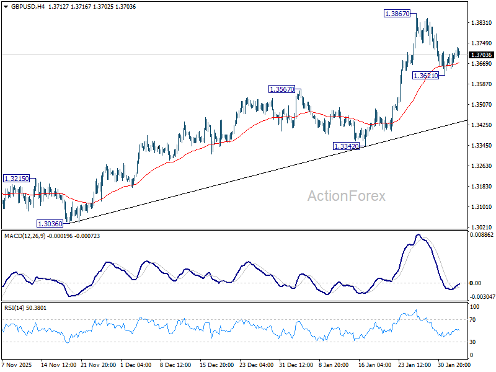This screenshot has width=496, height=372.
Task: Click the MACD(12,26,9) indicator label
Action: [25, 236]
